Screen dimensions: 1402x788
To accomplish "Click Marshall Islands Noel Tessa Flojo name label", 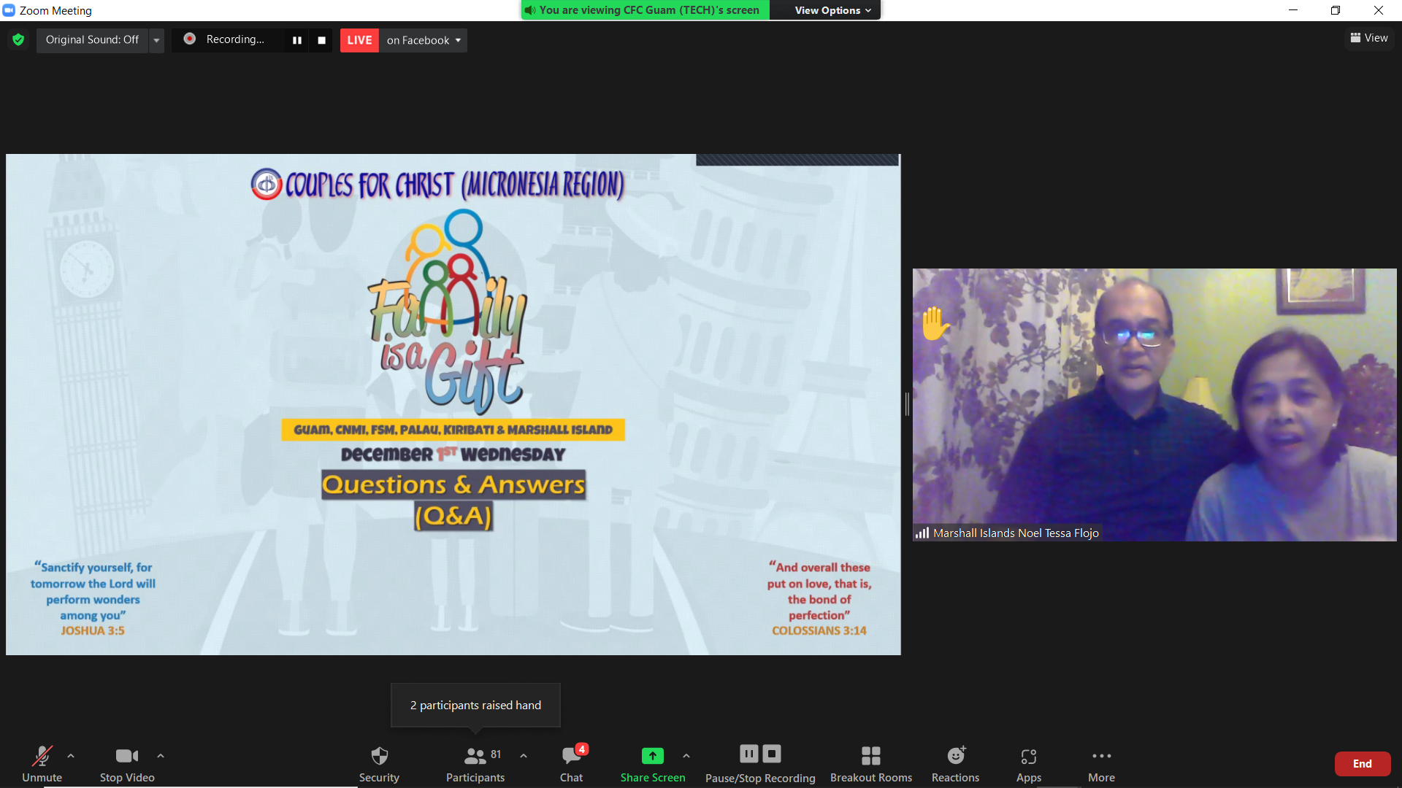I will pyautogui.click(x=1016, y=533).
